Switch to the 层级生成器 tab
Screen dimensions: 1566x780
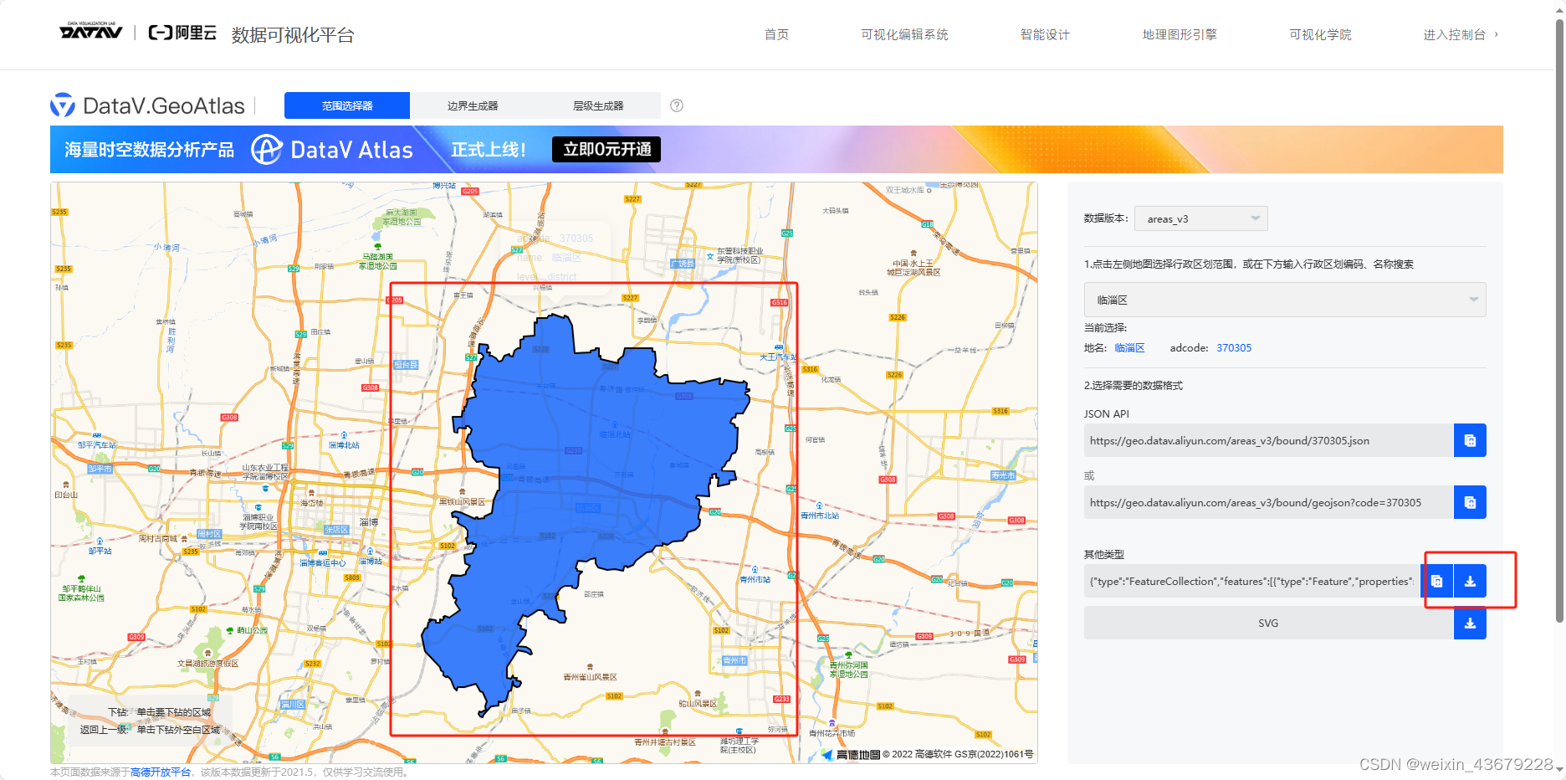598,105
